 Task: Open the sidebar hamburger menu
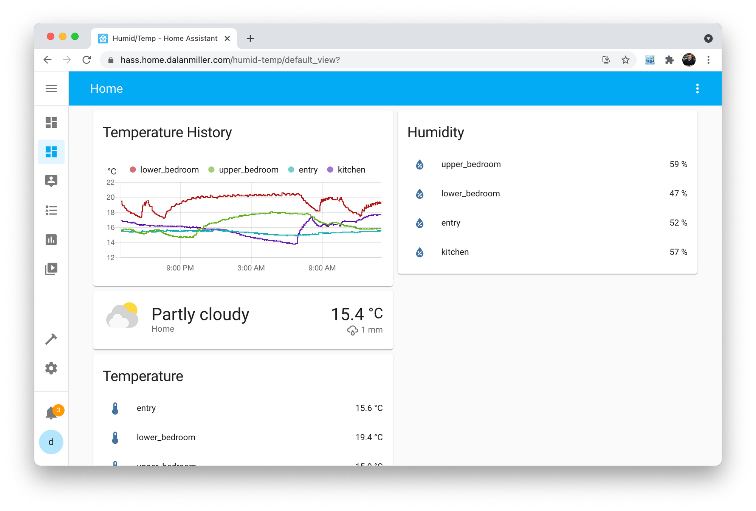[51, 88]
